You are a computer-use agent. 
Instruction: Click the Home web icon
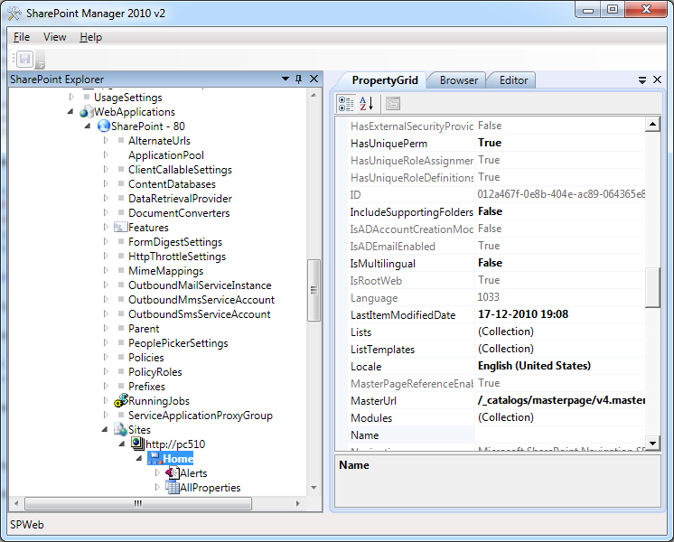tap(154, 458)
